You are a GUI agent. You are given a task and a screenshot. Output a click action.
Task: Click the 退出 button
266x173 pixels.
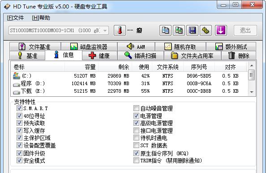[x=245, y=30]
